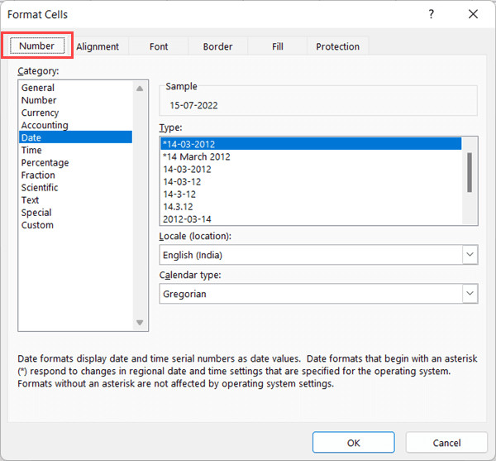Pick the *14 March 2012 date type

(197, 156)
